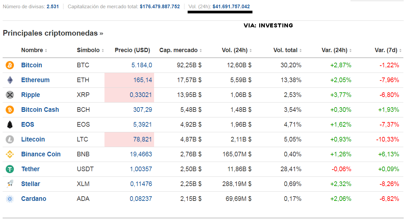Click the Stellar rocket logo icon
This screenshot has height=220, width=408.
point(10,184)
